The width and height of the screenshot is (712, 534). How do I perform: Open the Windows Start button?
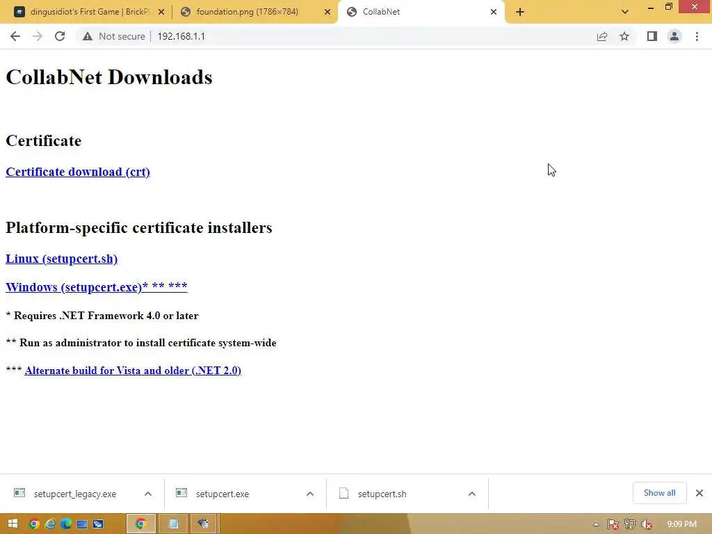click(13, 524)
